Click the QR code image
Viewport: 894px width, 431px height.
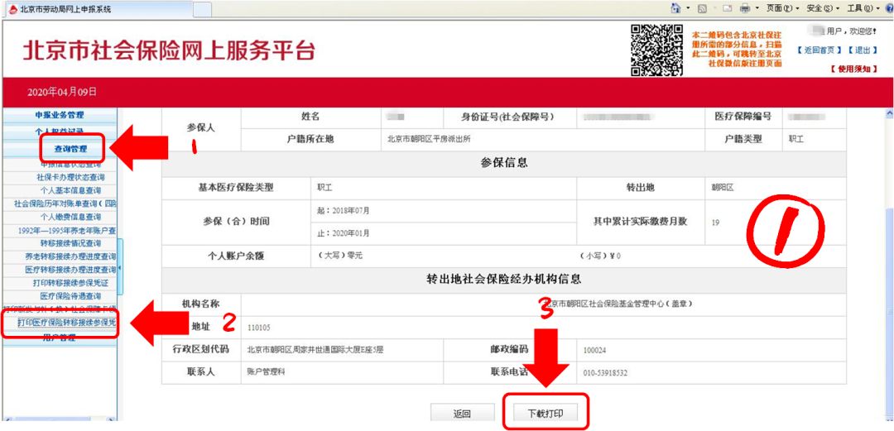point(656,50)
